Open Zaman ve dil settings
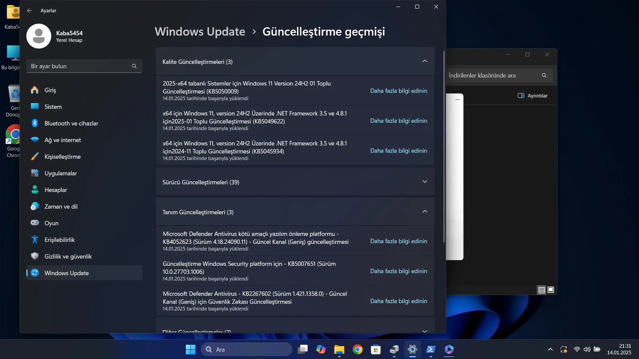The height and width of the screenshot is (359, 639). pos(84,207)
